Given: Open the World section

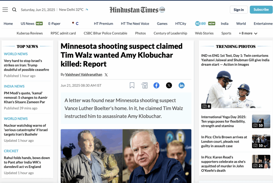Looking at the screenshot, I should pyautogui.click(x=241, y=24).
